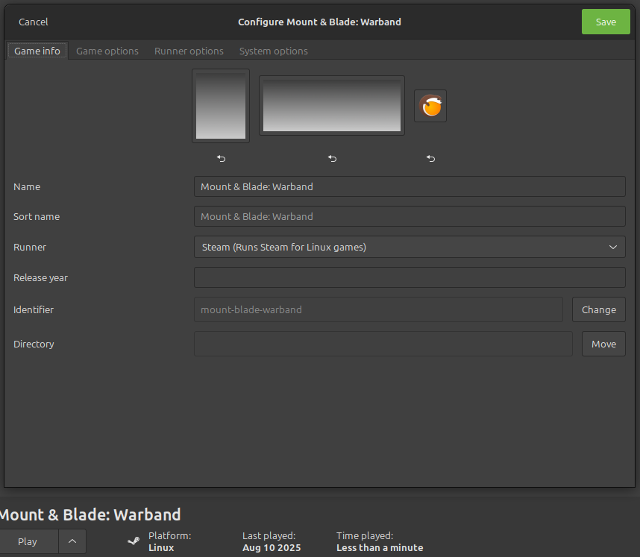Focus the Name text field
The width and height of the screenshot is (640, 557).
pyautogui.click(x=410, y=186)
